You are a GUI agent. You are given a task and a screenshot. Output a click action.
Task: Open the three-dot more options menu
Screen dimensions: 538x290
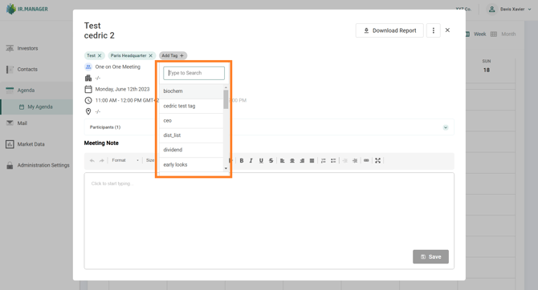pos(434,30)
